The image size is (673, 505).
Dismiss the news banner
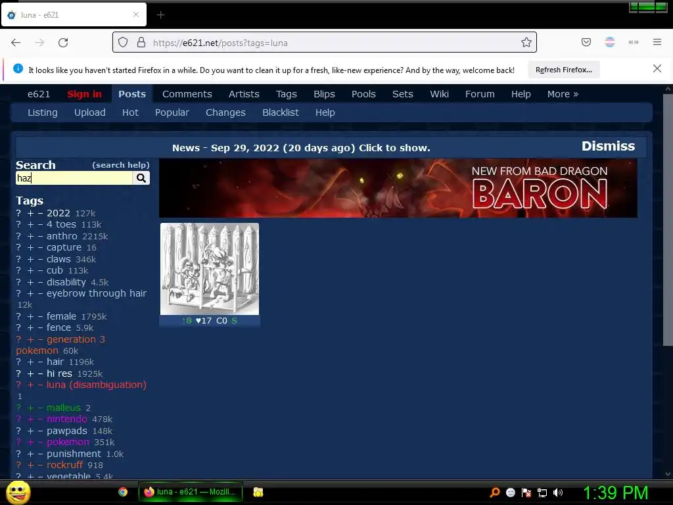click(x=608, y=146)
